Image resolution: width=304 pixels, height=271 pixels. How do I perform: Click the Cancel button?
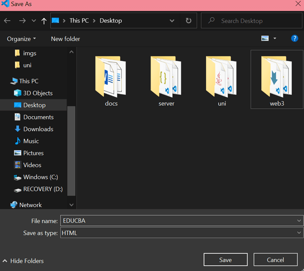(x=275, y=260)
